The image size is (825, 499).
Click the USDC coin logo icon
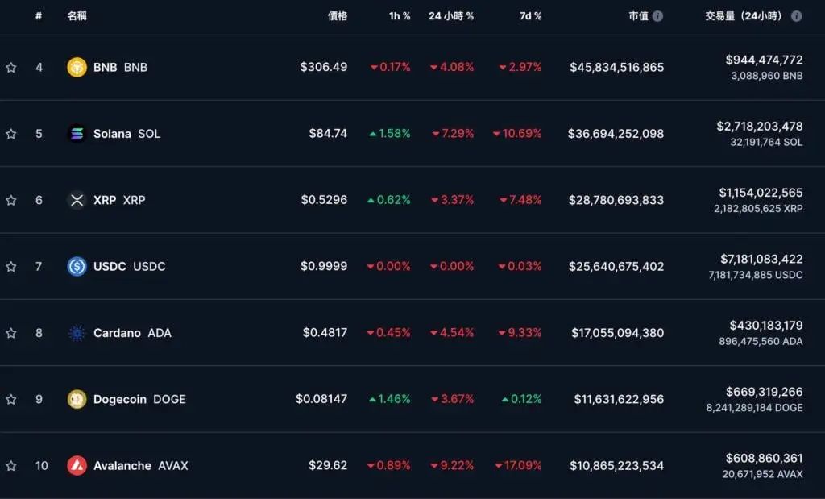[x=77, y=266]
